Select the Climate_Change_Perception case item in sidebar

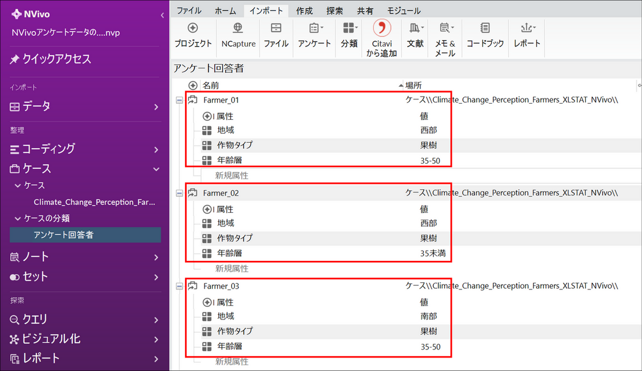pos(94,202)
